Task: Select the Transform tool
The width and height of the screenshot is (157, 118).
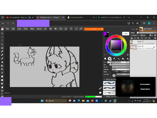Action: (2, 48)
